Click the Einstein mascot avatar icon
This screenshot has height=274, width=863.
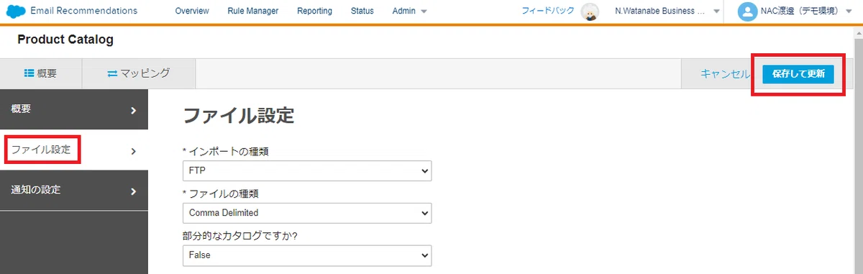(590, 12)
